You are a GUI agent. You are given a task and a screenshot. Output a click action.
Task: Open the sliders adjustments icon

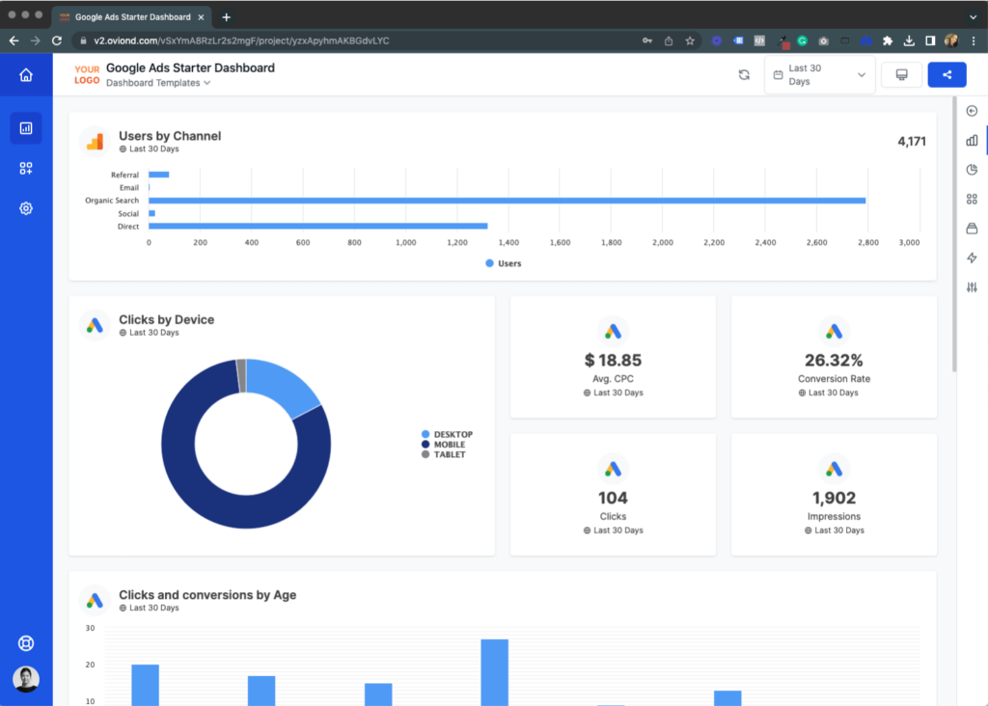(x=973, y=287)
